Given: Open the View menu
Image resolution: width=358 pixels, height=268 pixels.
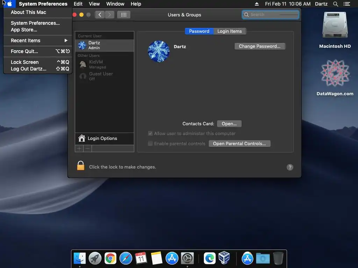Looking at the screenshot, I should [94, 4].
